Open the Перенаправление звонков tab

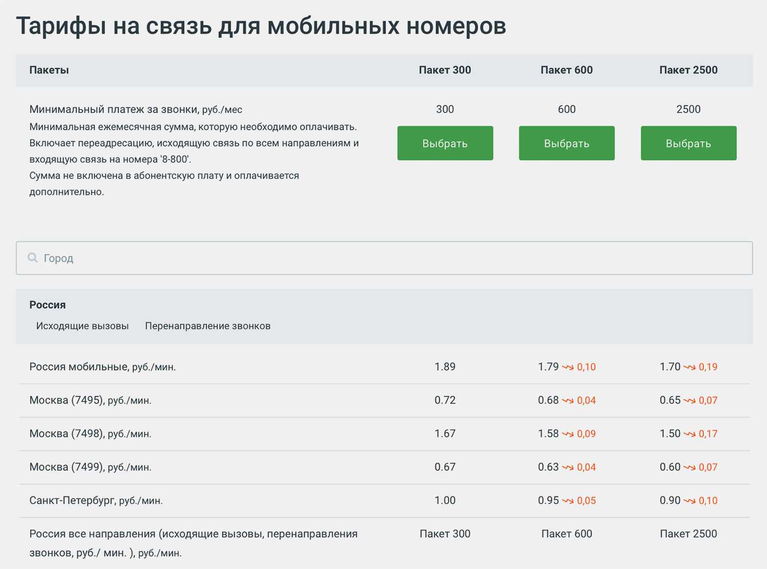tap(208, 326)
